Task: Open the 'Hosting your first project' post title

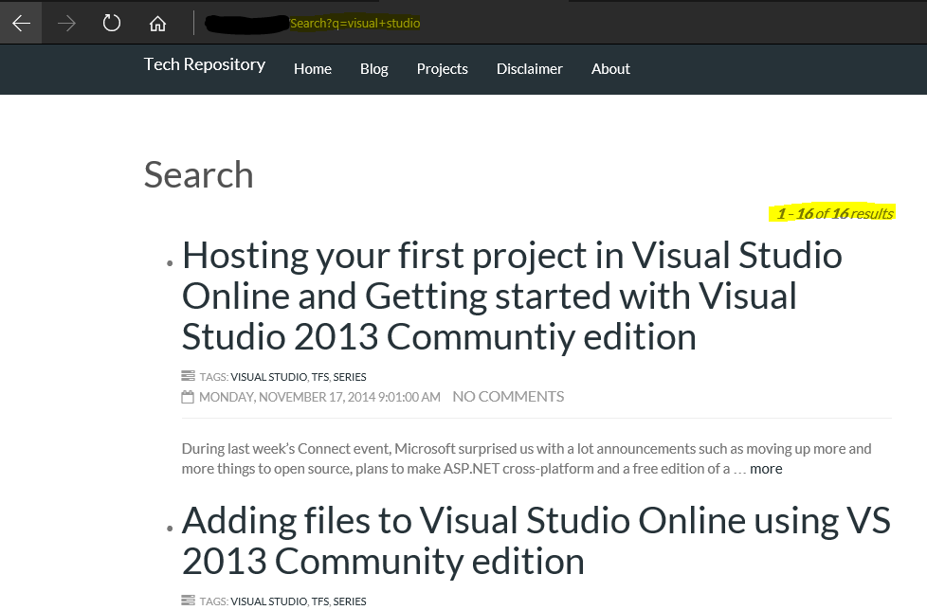Action: (512, 296)
